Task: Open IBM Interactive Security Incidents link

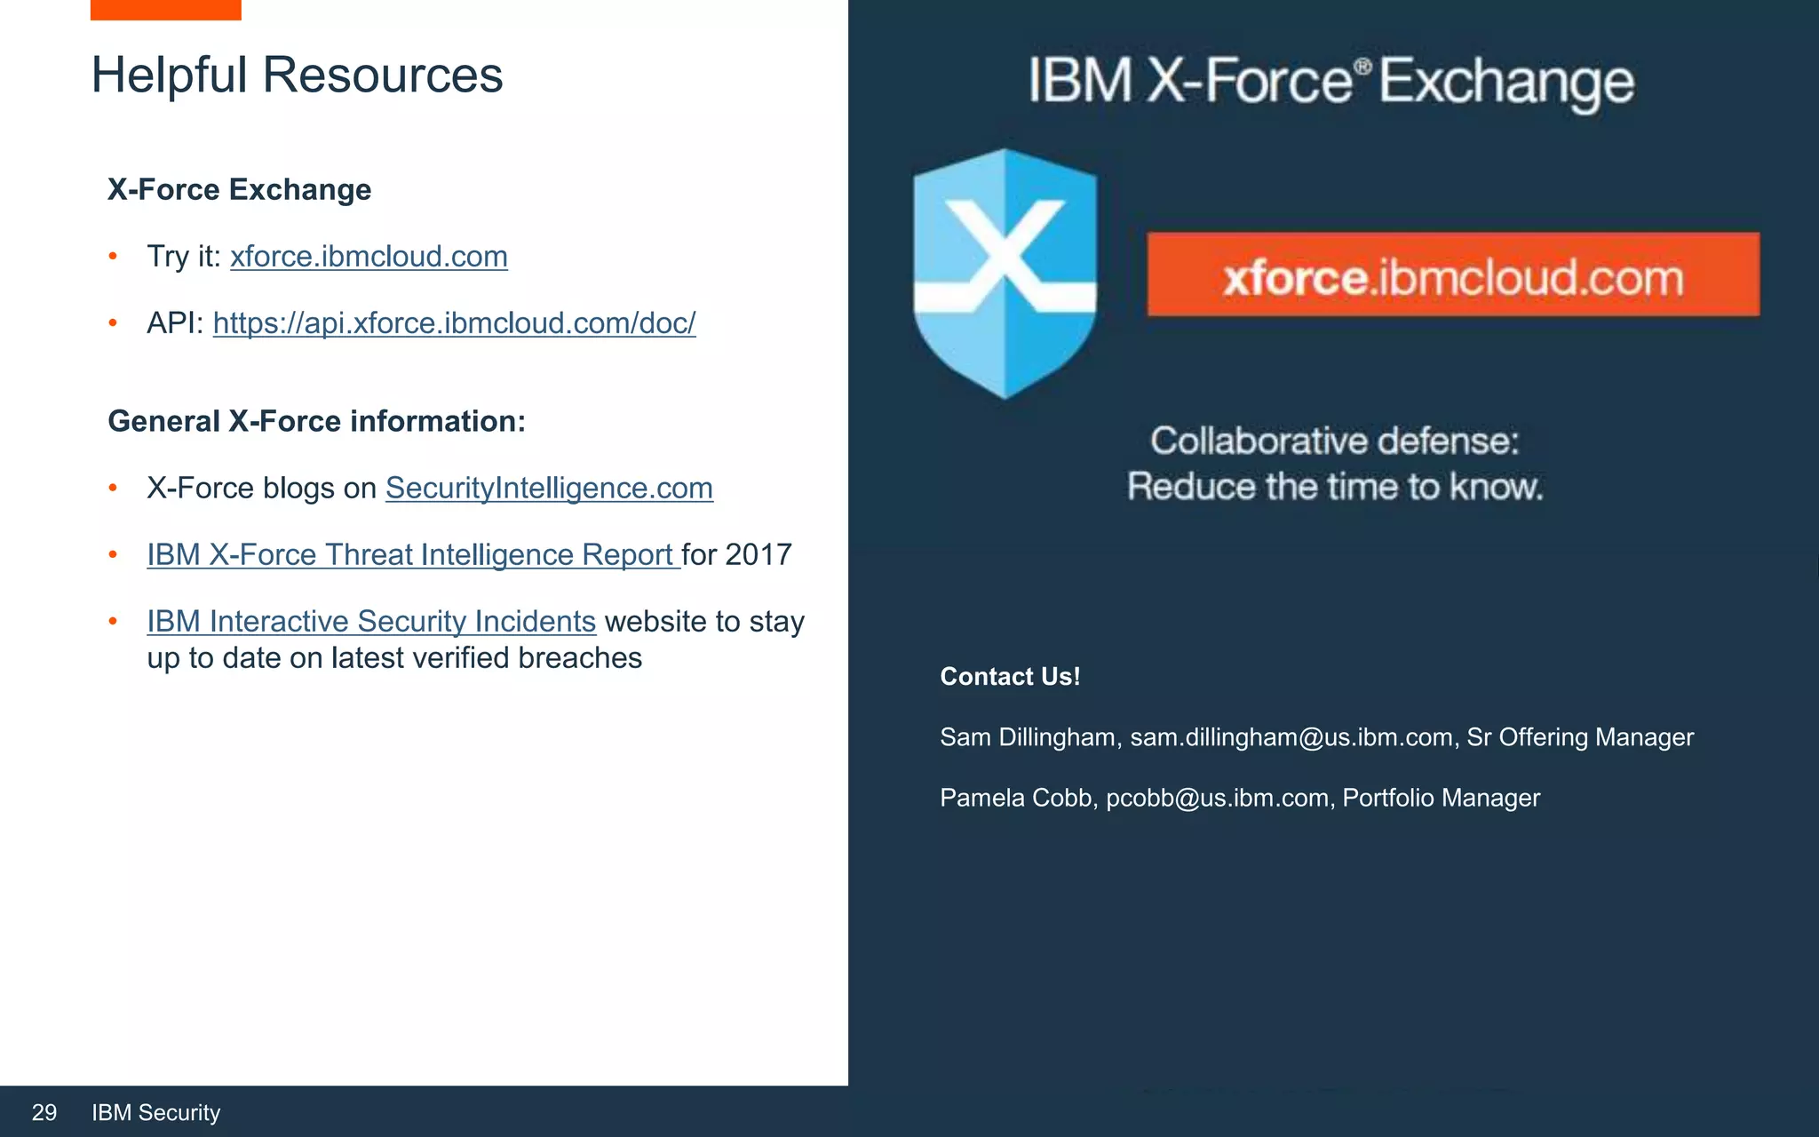Action: point(371,622)
